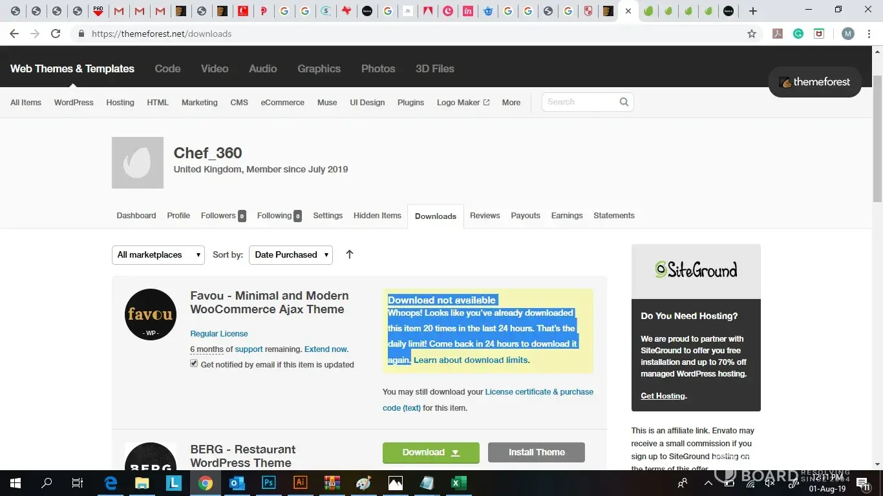Bookmark this page with the star icon

752,34
